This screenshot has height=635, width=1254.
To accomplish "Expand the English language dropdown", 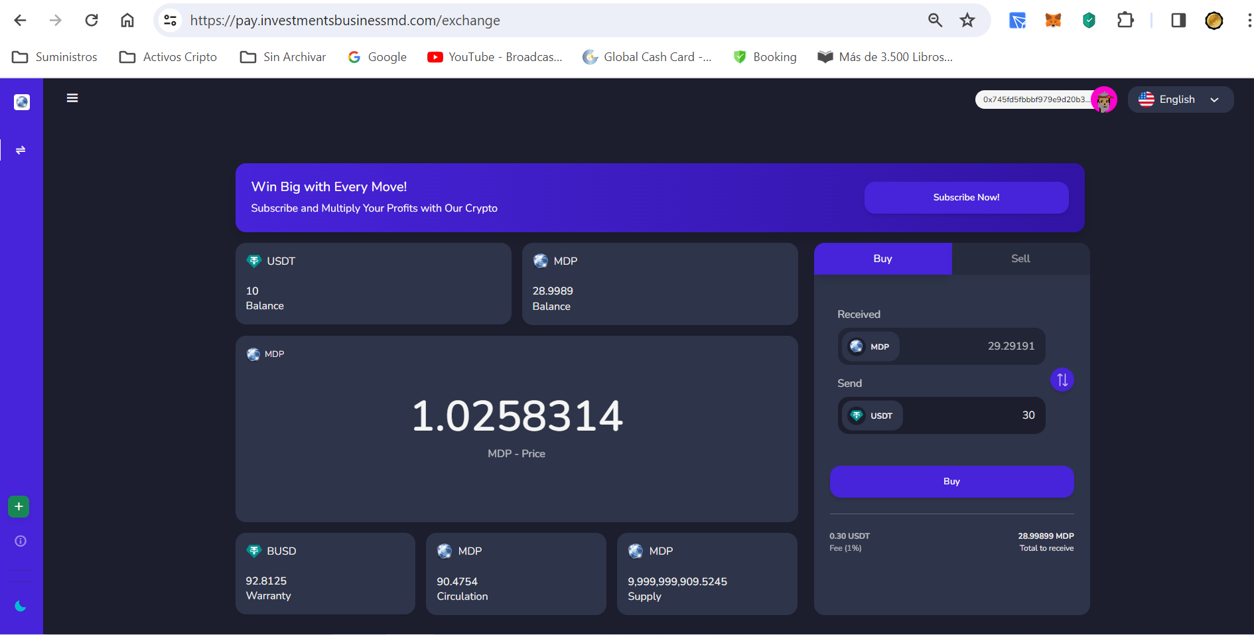I will tap(1180, 100).
